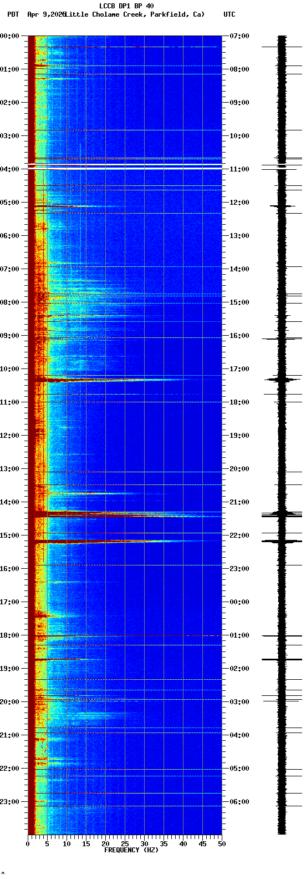Click the "40" tick on frequency axis
Image resolution: width=306 pixels, height=879 pixels.
[x=183, y=845]
